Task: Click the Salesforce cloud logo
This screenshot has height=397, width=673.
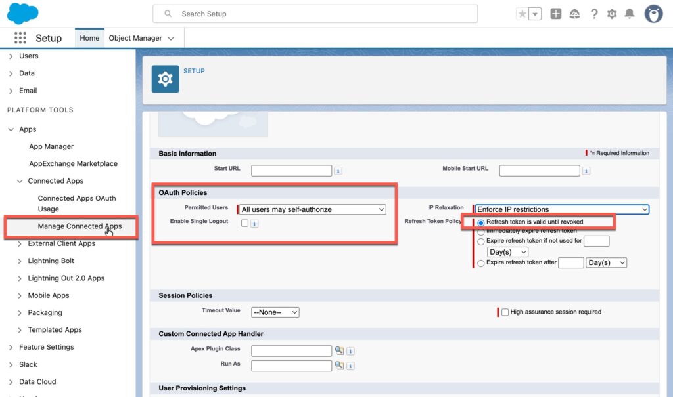Action: point(23,13)
